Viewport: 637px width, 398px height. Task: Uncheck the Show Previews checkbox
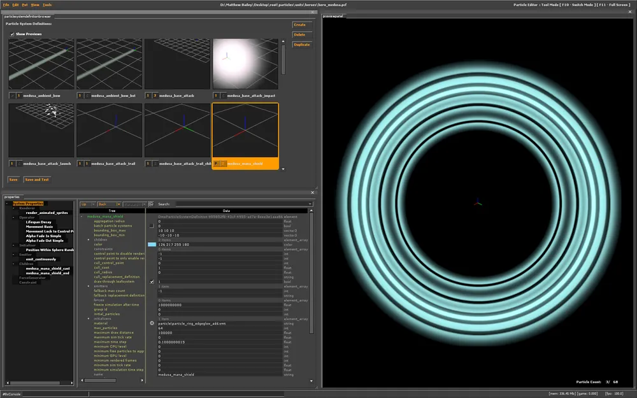click(12, 34)
